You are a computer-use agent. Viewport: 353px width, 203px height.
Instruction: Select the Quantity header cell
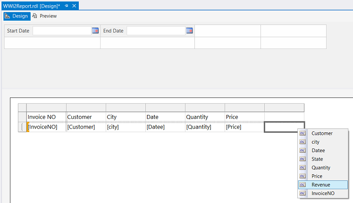pyautogui.click(x=205, y=117)
